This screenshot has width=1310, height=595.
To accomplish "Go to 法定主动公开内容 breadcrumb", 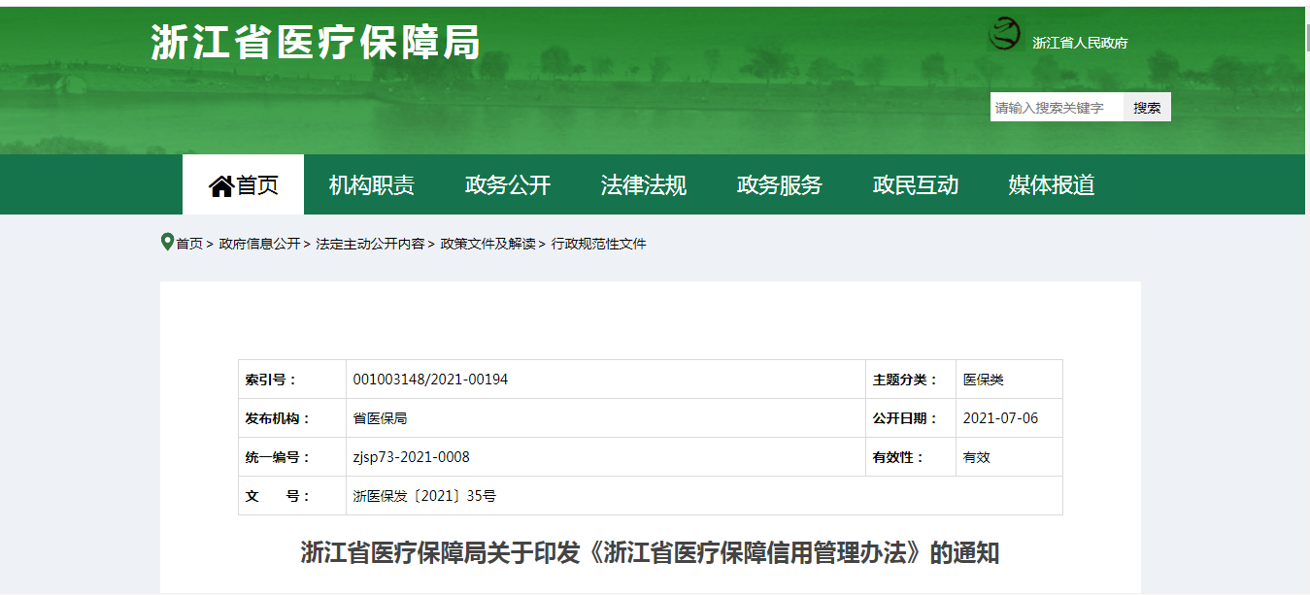I will coord(370,244).
